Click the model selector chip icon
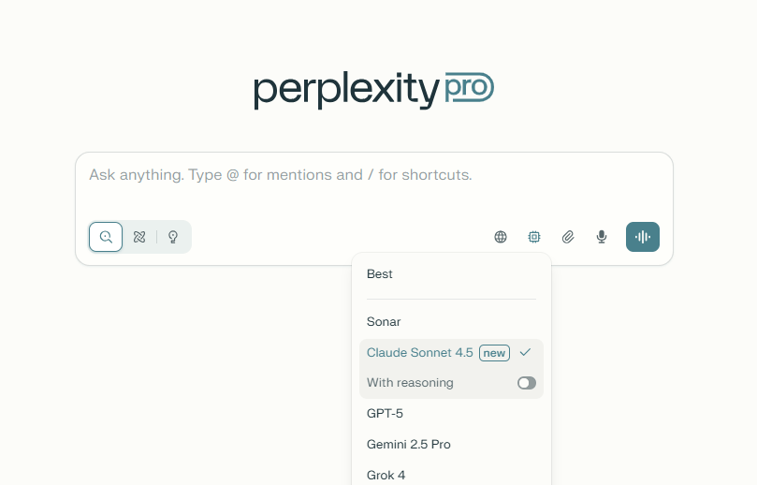 pyautogui.click(x=534, y=237)
